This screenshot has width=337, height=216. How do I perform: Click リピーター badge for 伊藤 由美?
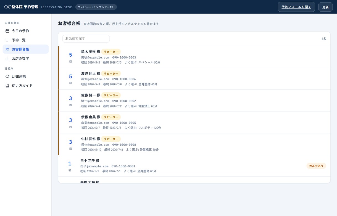pyautogui.click(x=111, y=117)
